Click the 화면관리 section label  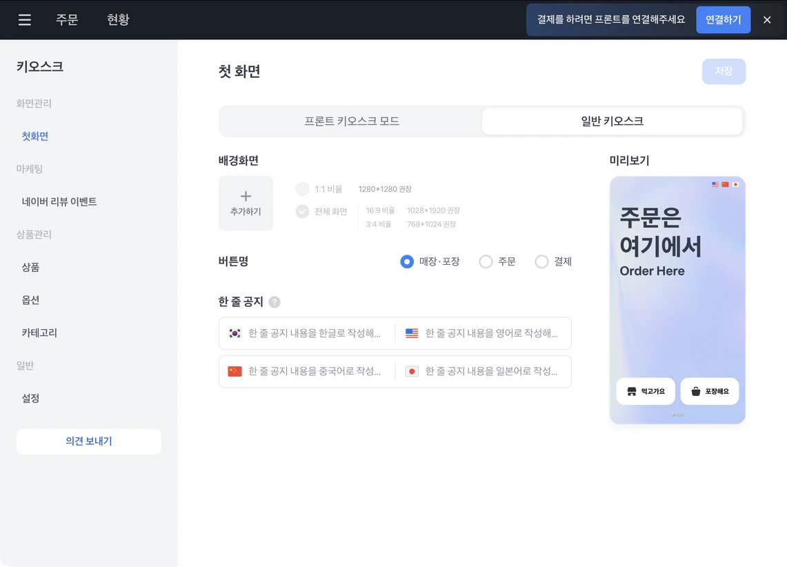click(34, 103)
